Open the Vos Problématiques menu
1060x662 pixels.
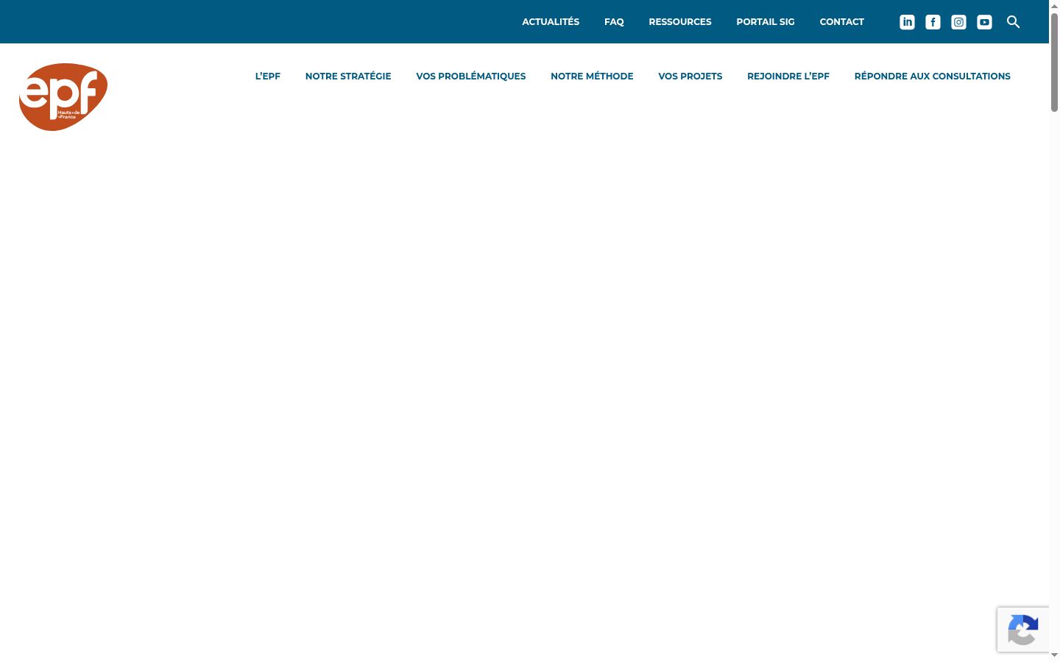[471, 76]
